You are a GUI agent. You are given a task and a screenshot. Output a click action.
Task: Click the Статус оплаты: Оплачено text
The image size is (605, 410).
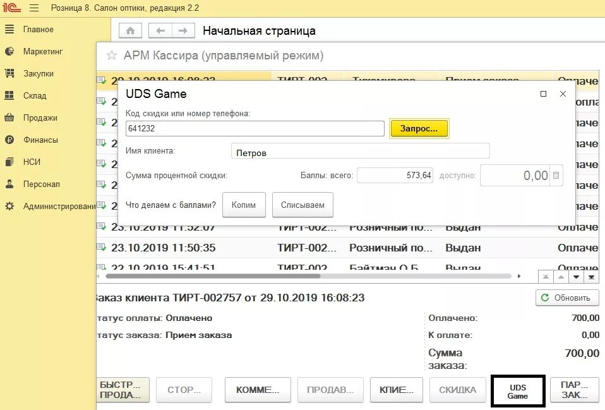(x=155, y=318)
